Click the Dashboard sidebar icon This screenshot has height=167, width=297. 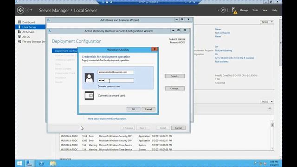point(19,22)
